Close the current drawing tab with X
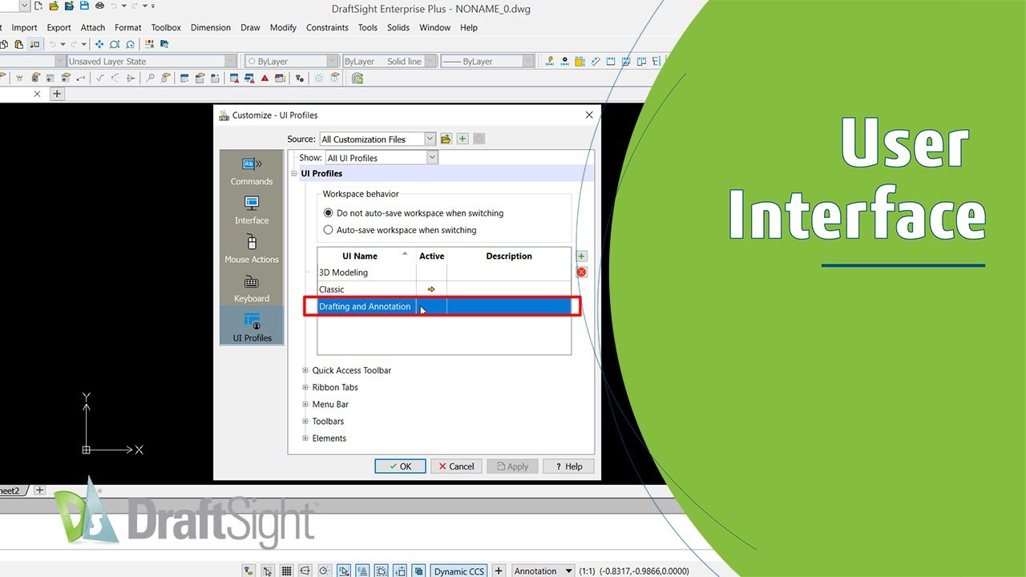Viewport: 1026px width, 577px height. 37,94
